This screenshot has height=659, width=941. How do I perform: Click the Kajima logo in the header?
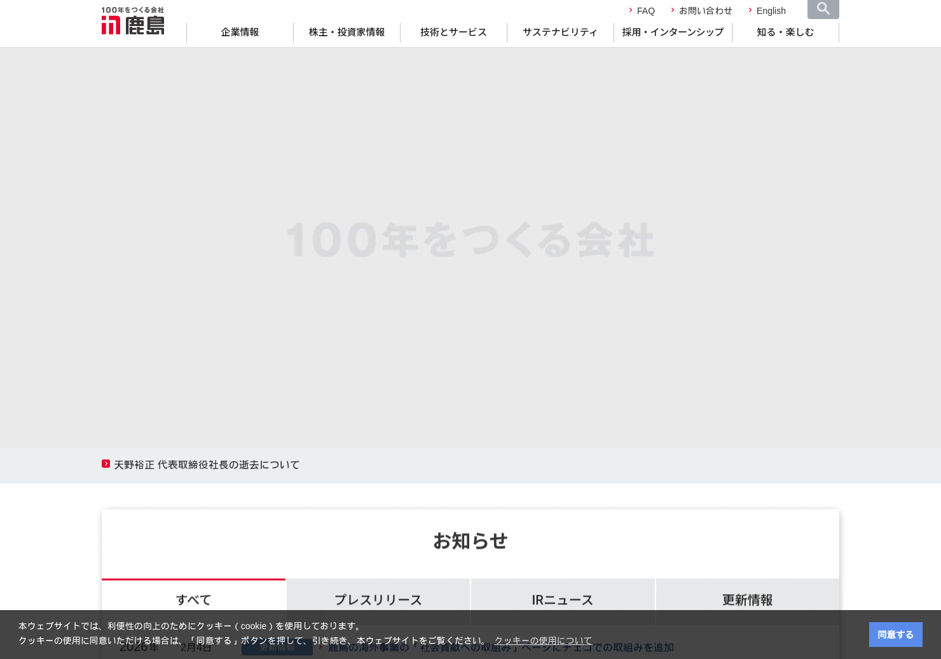[133, 21]
